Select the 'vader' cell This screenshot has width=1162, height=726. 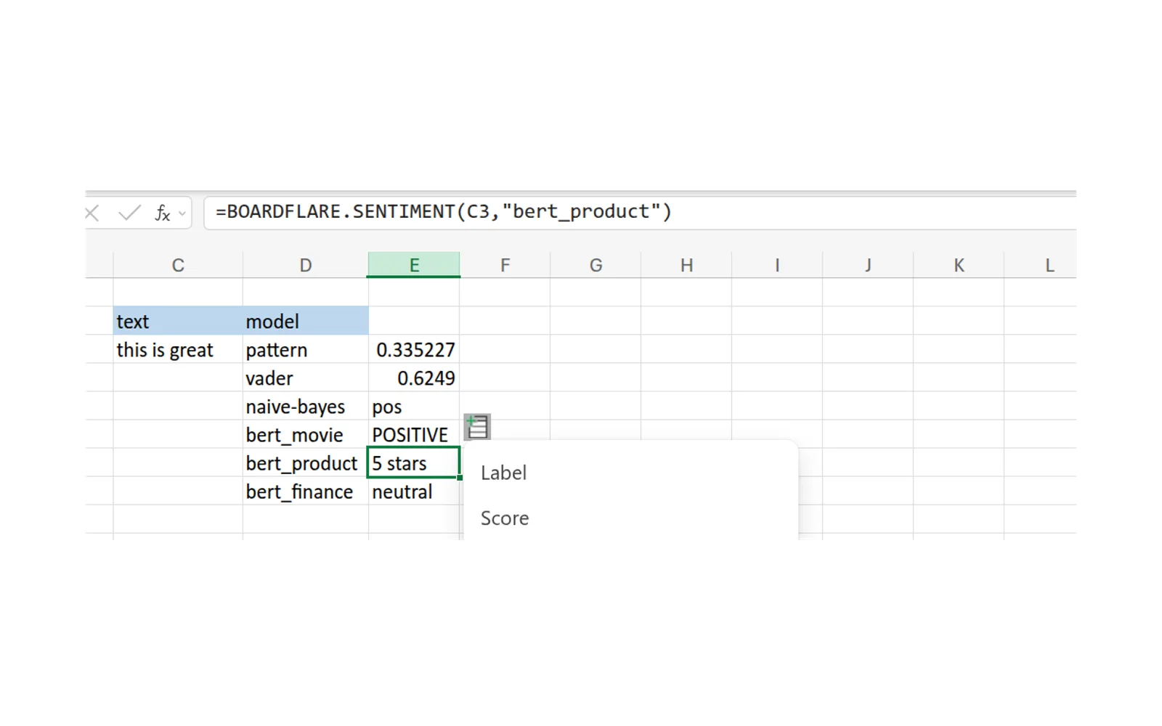point(306,378)
